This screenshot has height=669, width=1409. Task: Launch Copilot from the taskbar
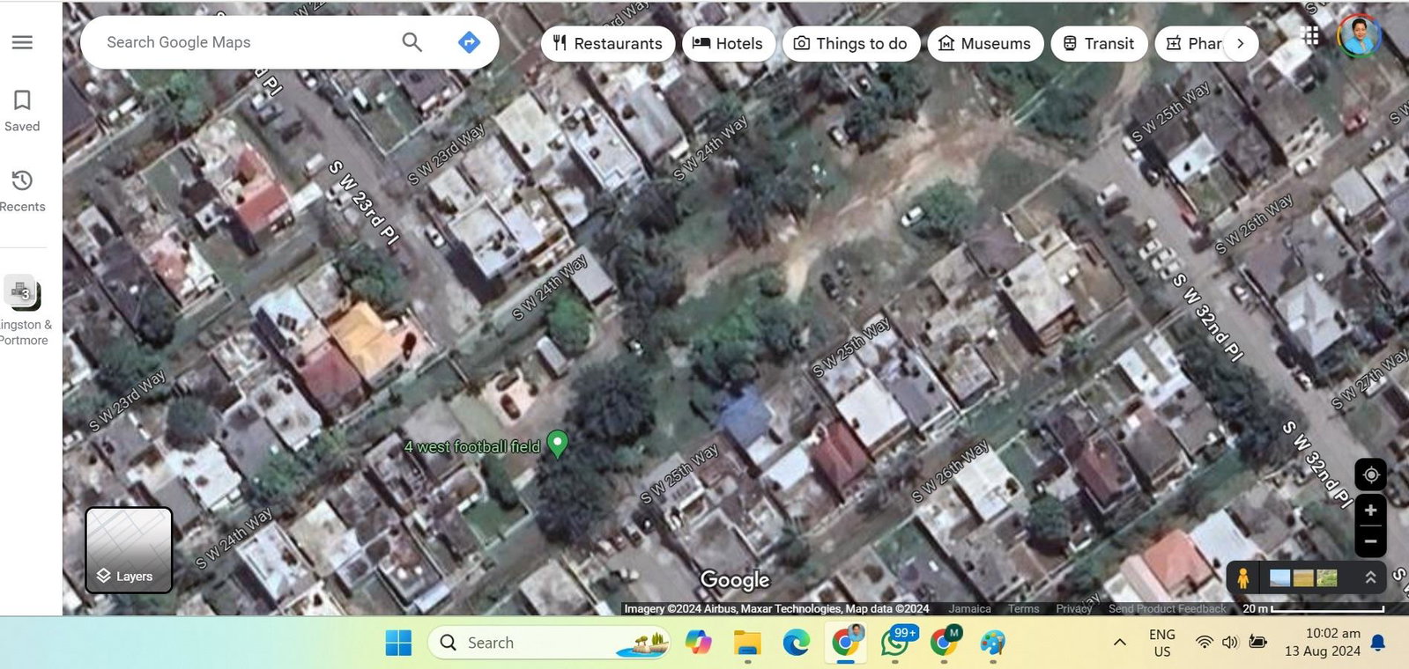pyautogui.click(x=699, y=643)
